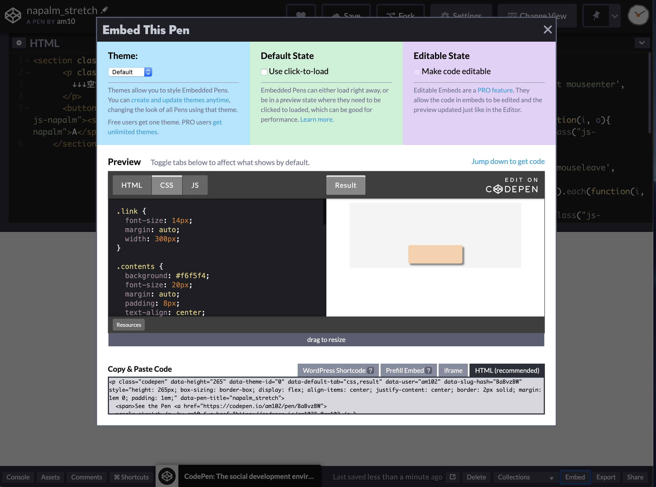Click the Fork button in header
656x487 pixels.
[x=400, y=15]
